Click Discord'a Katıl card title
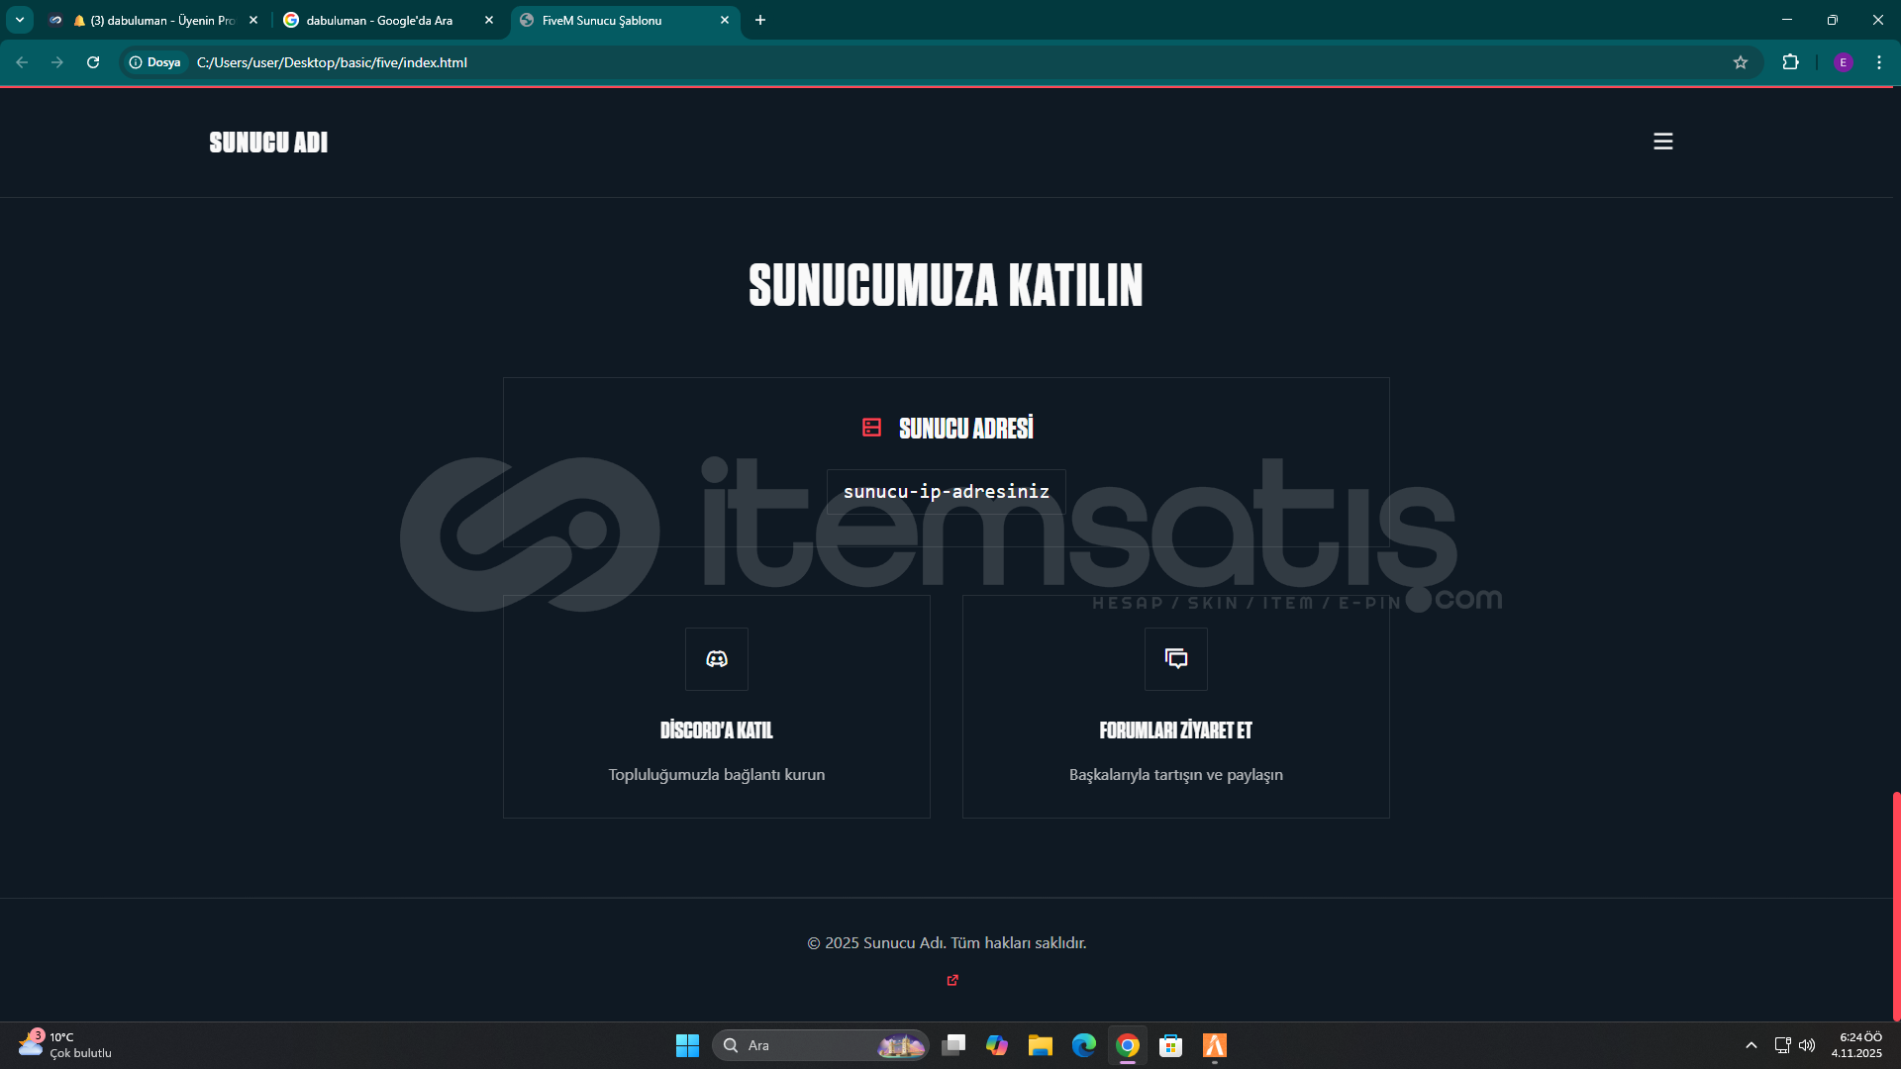Screen dimensions: 1901x1069 [x=716, y=730]
